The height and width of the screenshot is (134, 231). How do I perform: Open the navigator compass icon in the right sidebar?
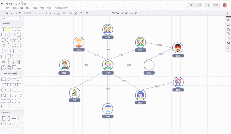tap(228, 20)
